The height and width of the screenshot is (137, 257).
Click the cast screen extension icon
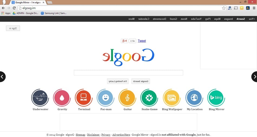pos(236,8)
